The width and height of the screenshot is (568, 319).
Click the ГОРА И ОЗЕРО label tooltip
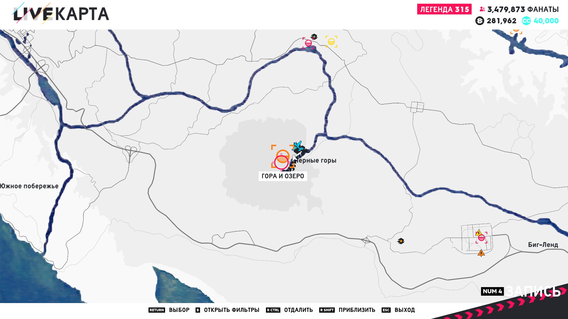tap(283, 176)
